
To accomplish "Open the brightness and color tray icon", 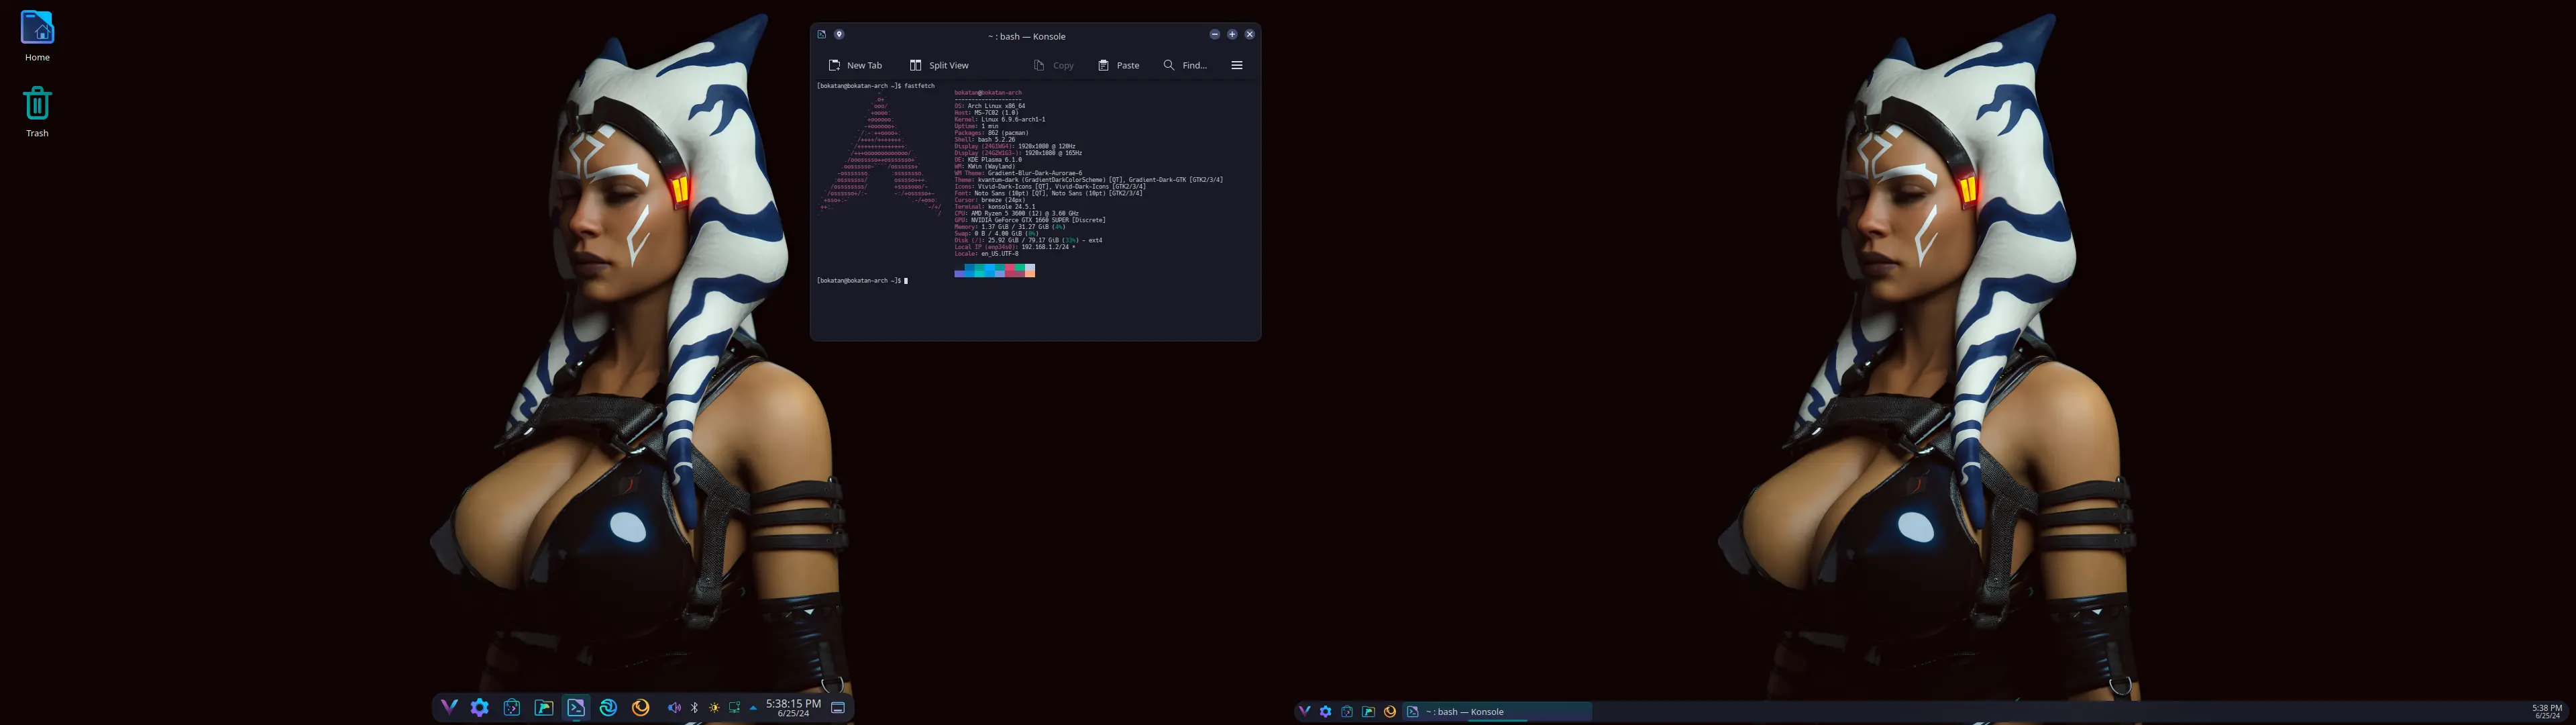I will pyautogui.click(x=714, y=707).
